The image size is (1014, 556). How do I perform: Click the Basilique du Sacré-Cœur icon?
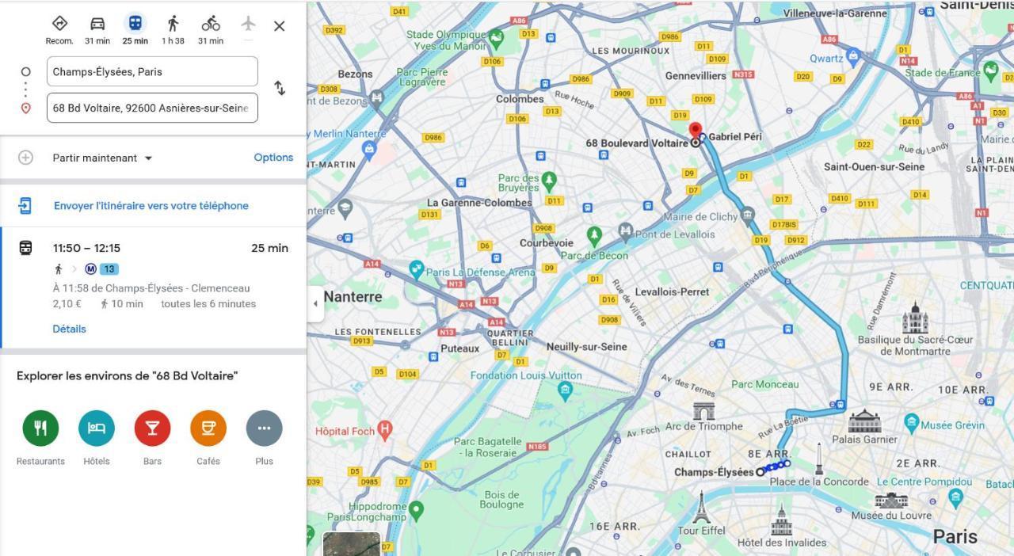pyautogui.click(x=915, y=318)
